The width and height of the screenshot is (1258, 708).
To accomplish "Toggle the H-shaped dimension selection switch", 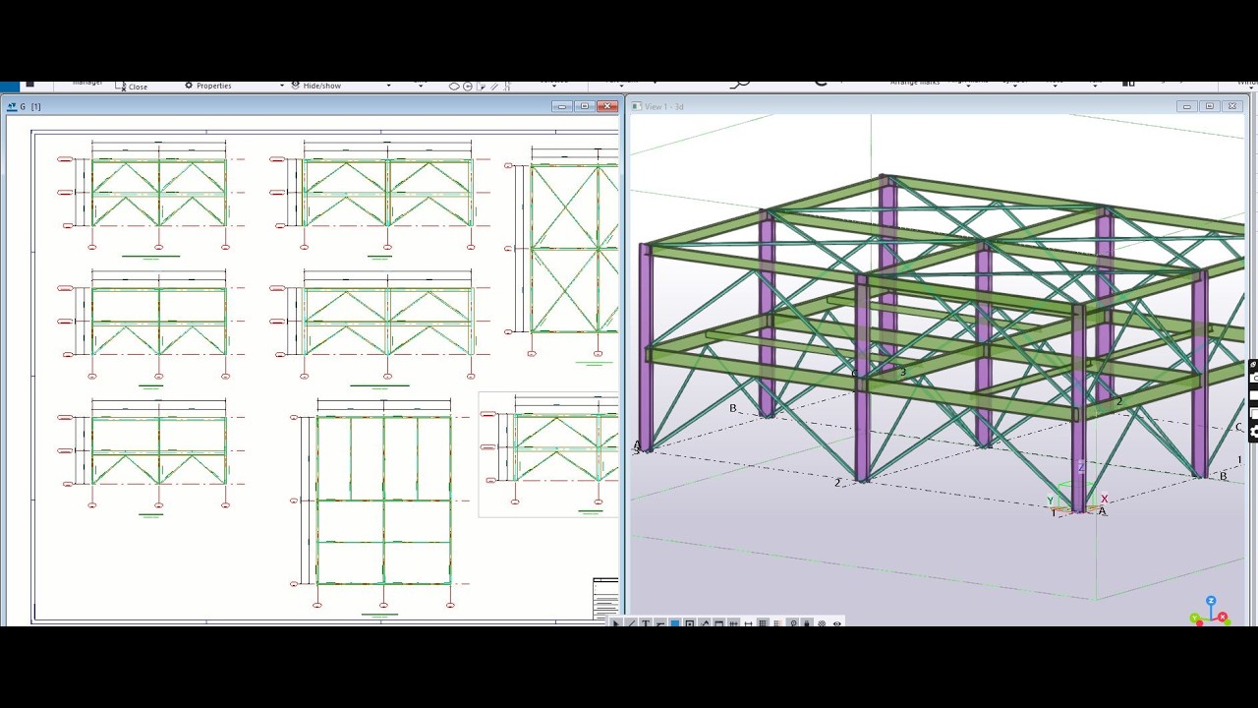I will (x=749, y=623).
